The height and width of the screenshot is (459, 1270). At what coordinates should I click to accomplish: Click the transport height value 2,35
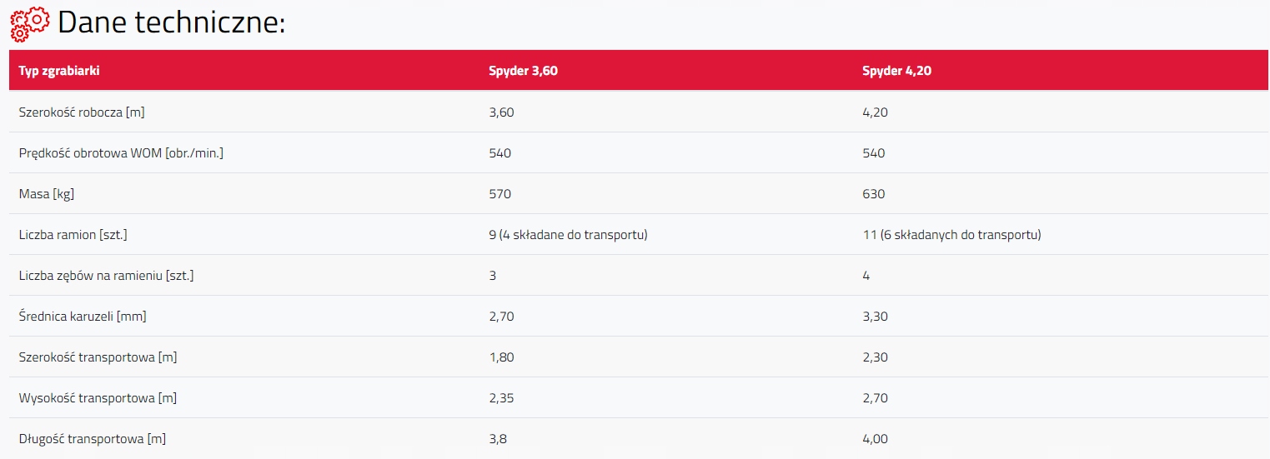501,398
